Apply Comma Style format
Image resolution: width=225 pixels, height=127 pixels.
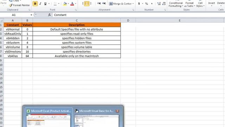coord(152,4)
